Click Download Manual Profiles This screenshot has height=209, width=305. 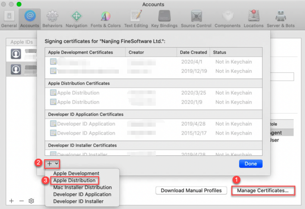point(191,191)
